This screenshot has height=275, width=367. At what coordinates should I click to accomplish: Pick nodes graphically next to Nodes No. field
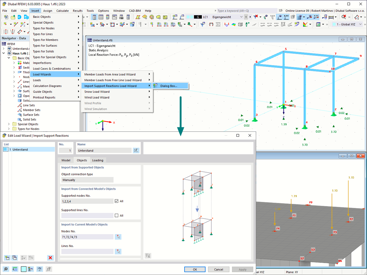pyautogui.click(x=118, y=237)
